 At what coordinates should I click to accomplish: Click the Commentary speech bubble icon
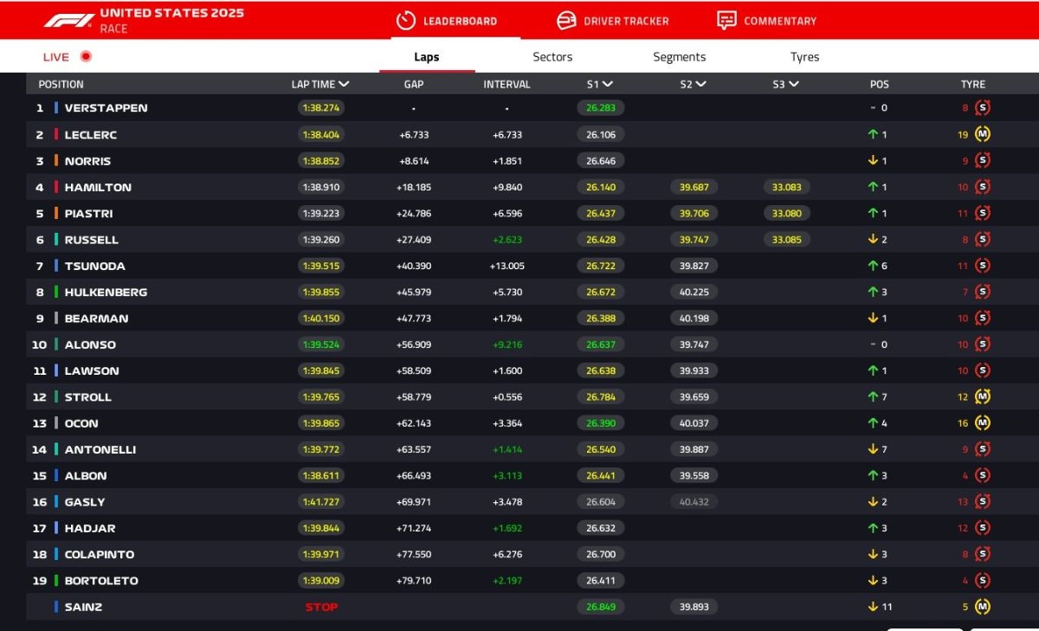click(726, 20)
